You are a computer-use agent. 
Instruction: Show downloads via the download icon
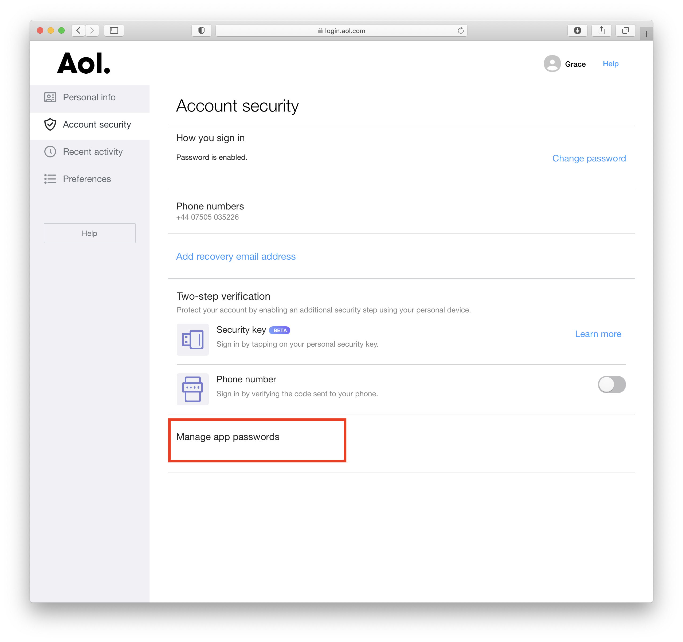click(x=578, y=31)
